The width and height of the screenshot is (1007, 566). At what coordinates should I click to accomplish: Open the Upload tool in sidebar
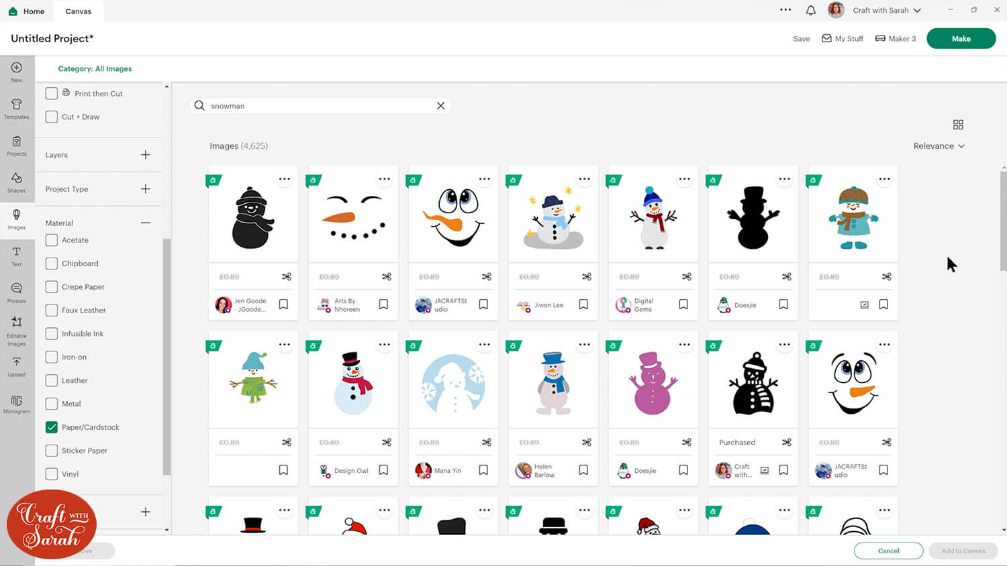[x=17, y=367]
